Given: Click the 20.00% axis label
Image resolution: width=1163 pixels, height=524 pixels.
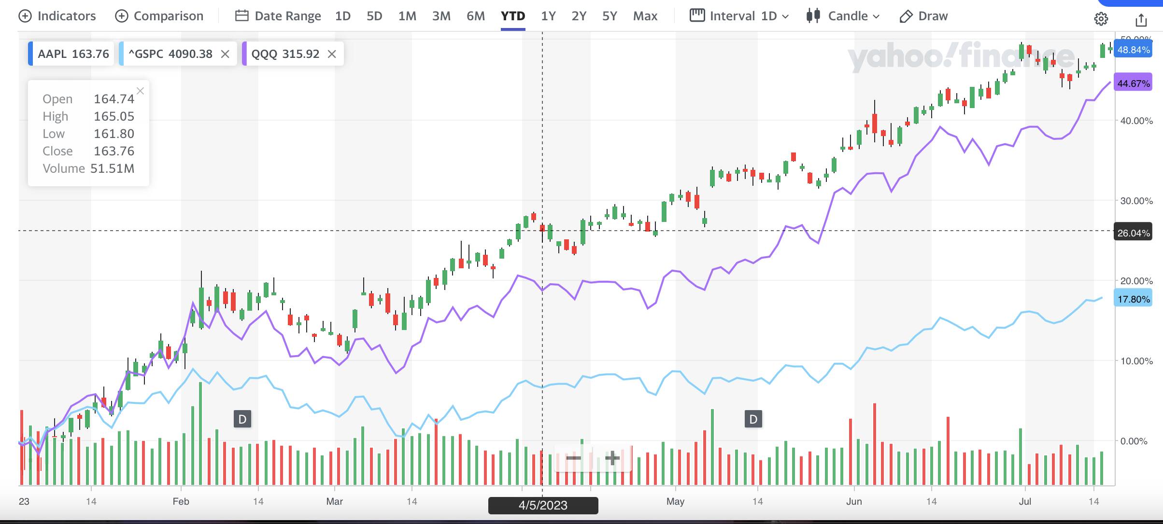Looking at the screenshot, I should point(1136,281).
